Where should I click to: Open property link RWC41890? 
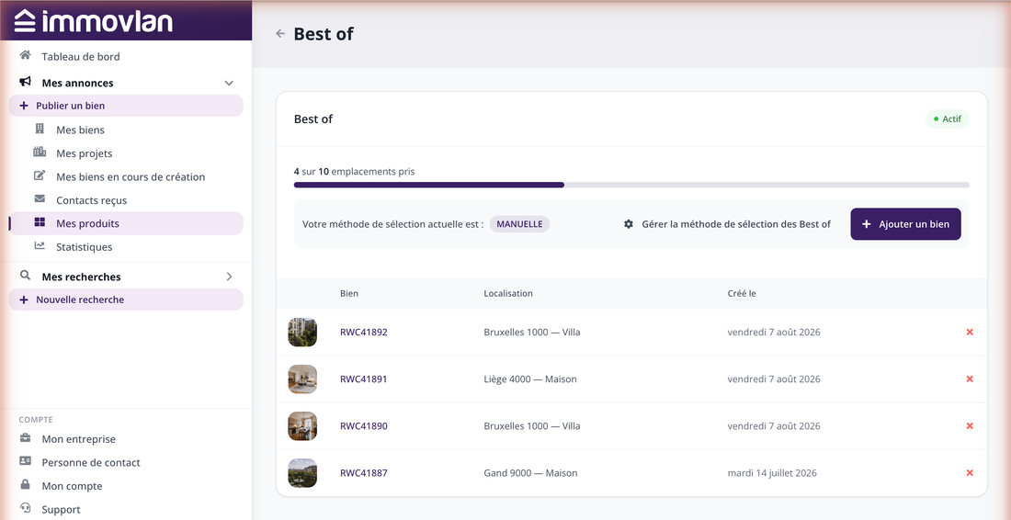[x=364, y=426]
